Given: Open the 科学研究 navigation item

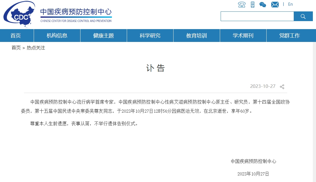Looking at the screenshot, I should pos(150,36).
